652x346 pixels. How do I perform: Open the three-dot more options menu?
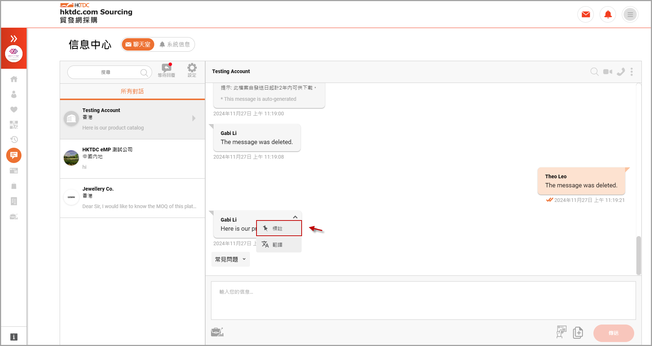tap(632, 72)
